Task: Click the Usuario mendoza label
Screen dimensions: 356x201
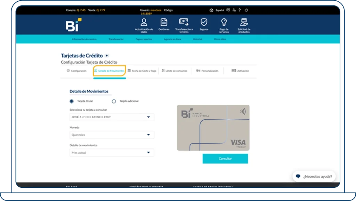Action: tap(151, 10)
